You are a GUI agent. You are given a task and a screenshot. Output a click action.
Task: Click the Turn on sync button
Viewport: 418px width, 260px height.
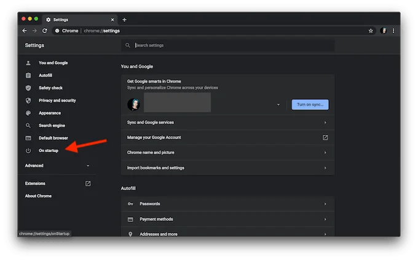click(x=310, y=105)
